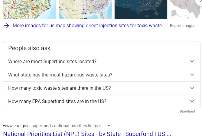202x136 pixels.
Task: Open the light US map with blue markings
Action: click(85, 10)
